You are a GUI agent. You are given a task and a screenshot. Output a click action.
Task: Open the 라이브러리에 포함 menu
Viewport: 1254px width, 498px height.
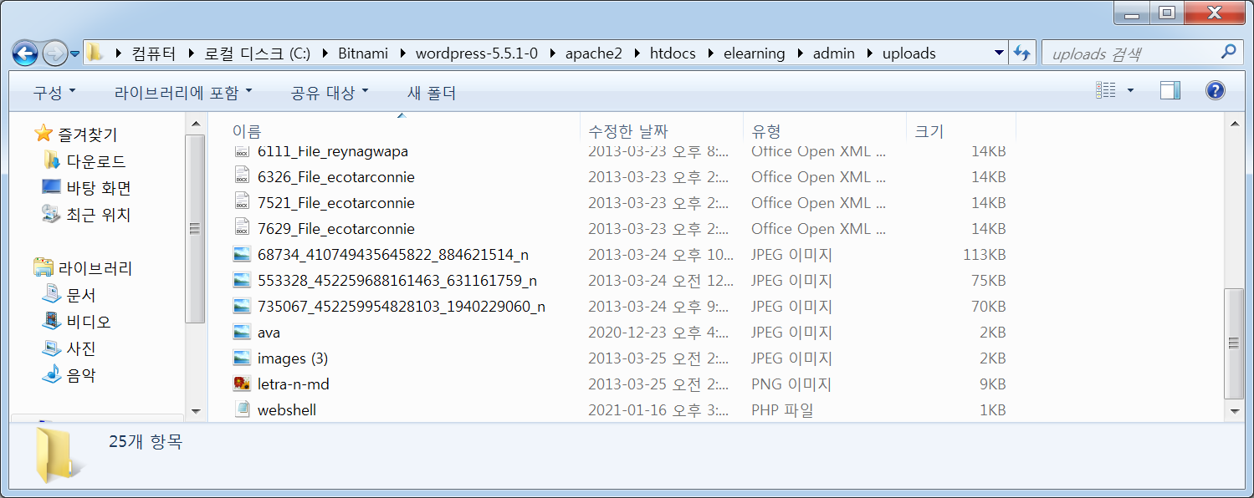coord(183,92)
